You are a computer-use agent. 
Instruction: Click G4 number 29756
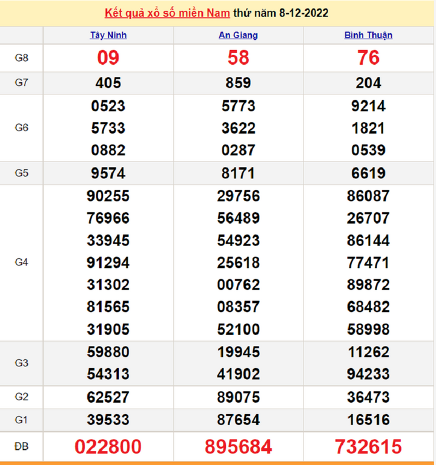click(x=238, y=196)
